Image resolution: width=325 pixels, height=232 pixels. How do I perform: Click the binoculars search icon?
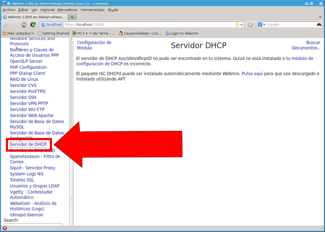319,24
